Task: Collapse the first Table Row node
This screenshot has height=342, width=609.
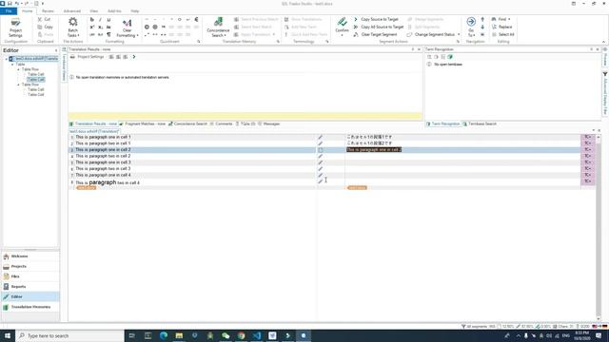Action: click(x=18, y=69)
